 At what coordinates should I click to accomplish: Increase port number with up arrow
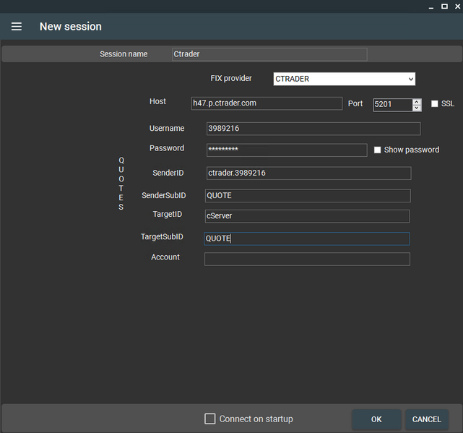coord(417,101)
